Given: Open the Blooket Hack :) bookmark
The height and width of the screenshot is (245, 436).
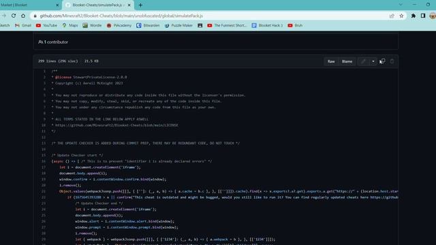Looking at the screenshot, I should coord(267,25).
